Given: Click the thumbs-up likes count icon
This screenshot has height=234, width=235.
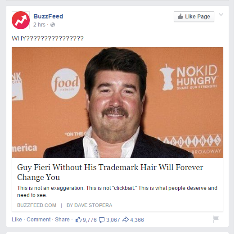Looking at the screenshot, I should coord(78,220).
